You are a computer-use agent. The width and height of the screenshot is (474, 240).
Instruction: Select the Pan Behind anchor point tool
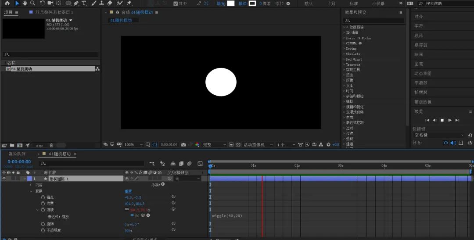(x=58, y=4)
